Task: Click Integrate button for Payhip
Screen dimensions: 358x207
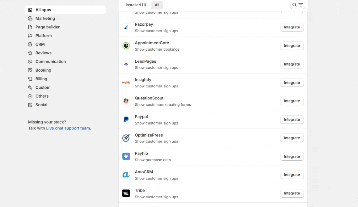Action: tap(292, 157)
